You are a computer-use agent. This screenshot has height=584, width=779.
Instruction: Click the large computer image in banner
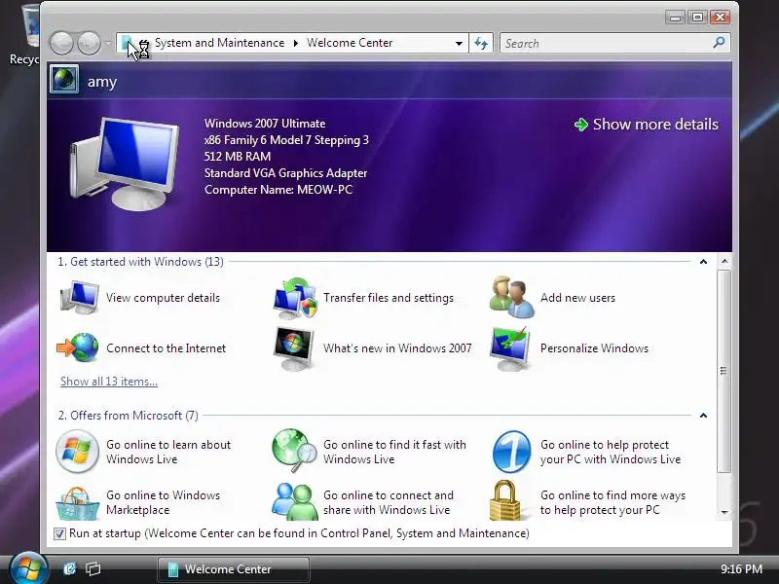pos(124,164)
